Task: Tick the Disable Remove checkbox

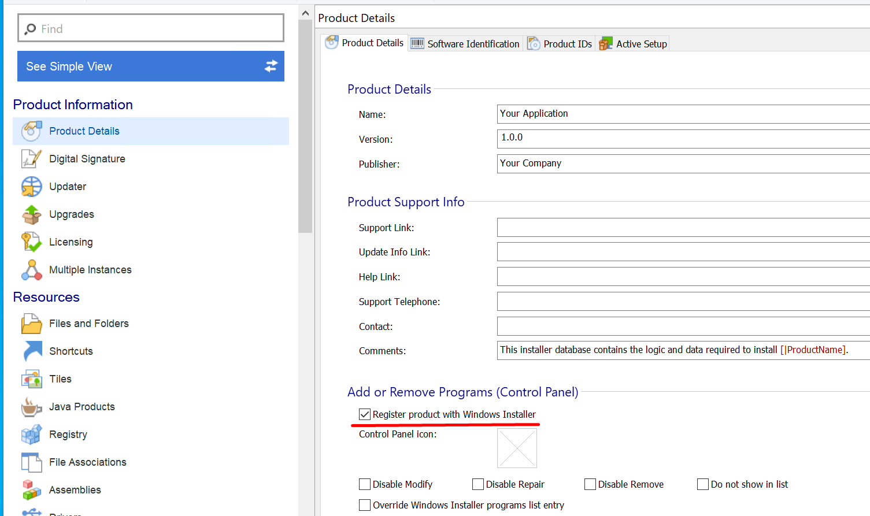Action: tap(590, 484)
